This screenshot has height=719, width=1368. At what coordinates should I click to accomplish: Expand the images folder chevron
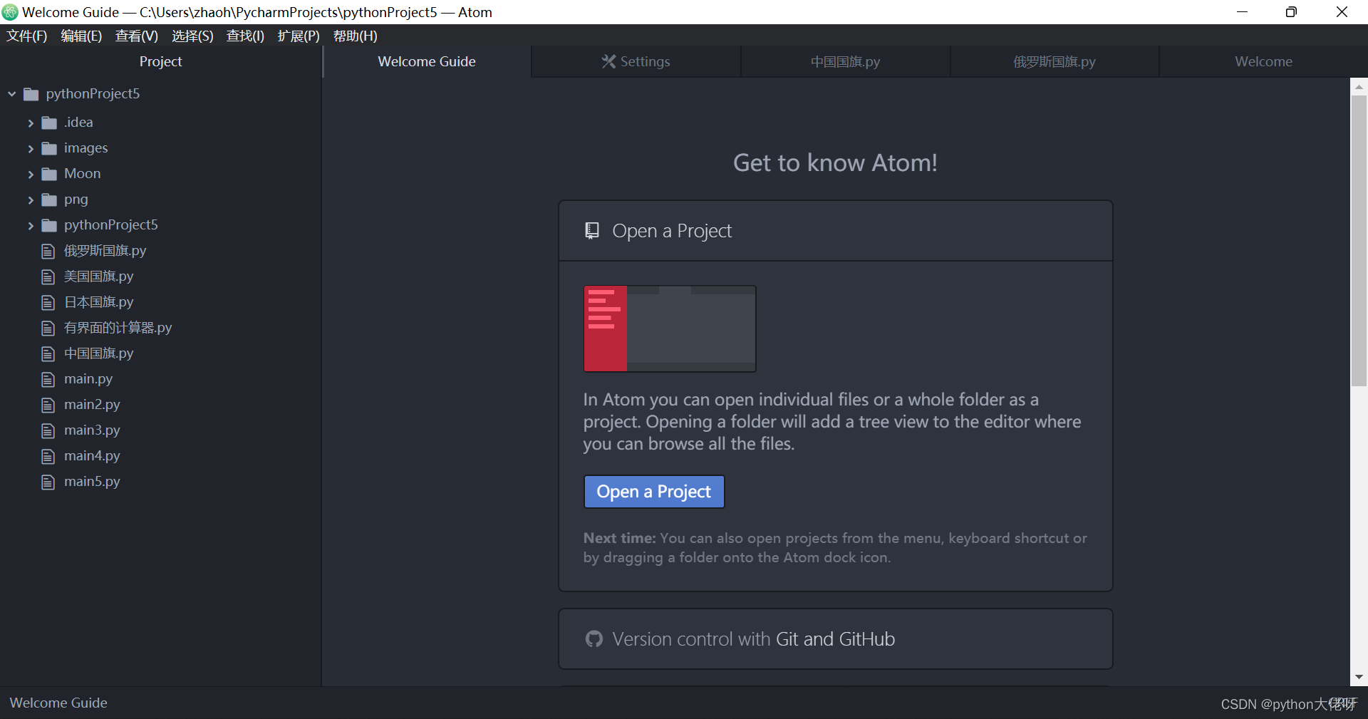point(31,148)
